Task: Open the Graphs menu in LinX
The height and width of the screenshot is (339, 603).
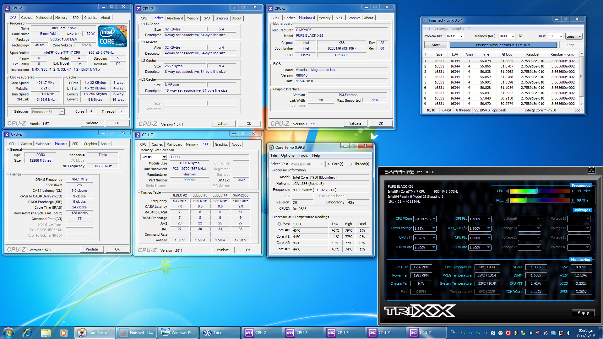Action: [x=458, y=28]
